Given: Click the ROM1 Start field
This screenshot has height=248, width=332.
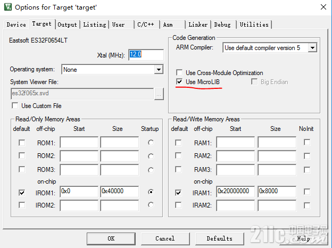Looking at the screenshot, I should [x=79, y=142].
